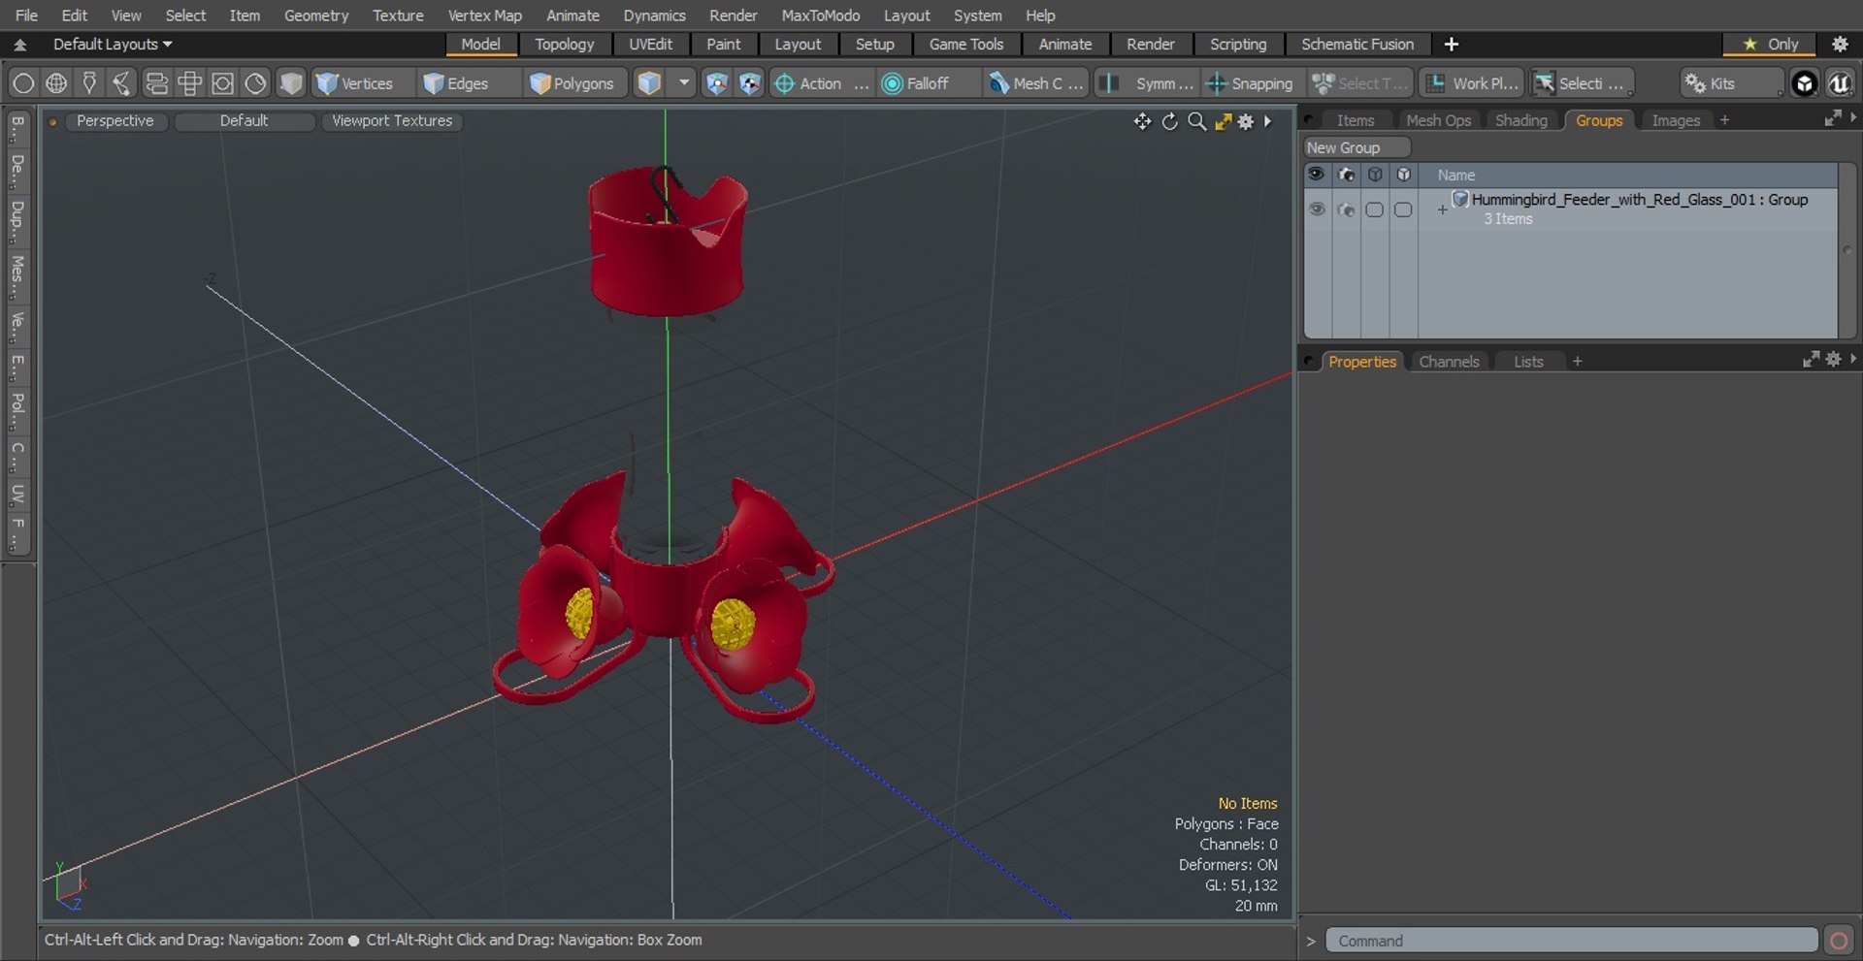Viewport: 1863px width, 961px height.
Task: Click the item-mode cube icon
Action: tap(649, 83)
